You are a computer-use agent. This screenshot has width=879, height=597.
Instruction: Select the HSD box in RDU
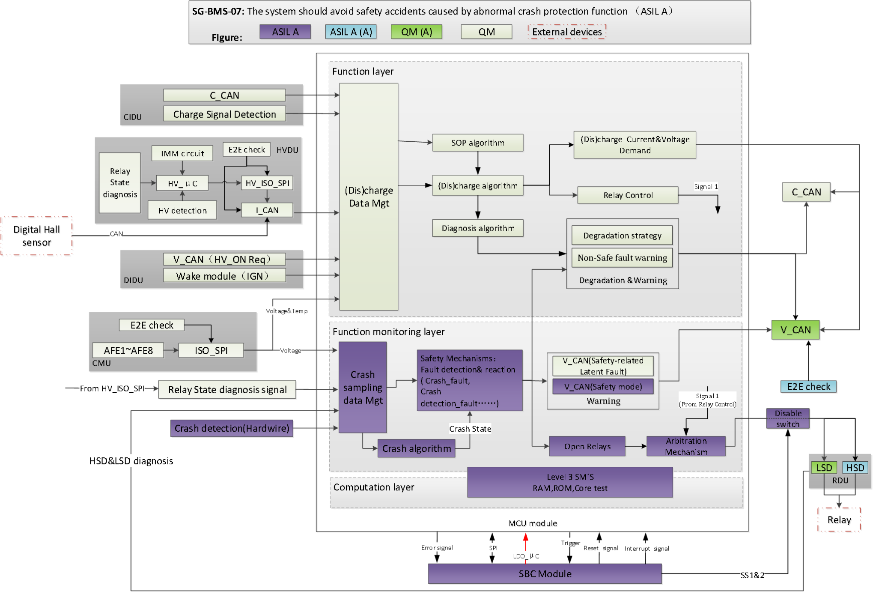pyautogui.click(x=855, y=468)
